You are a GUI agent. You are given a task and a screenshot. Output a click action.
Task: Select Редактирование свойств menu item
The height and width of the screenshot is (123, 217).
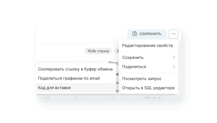tap(148, 46)
